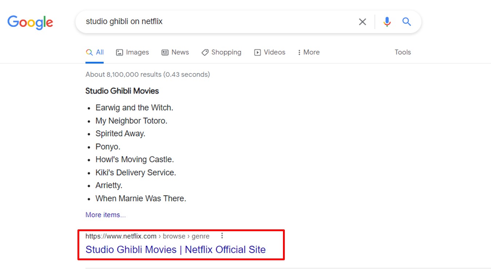Click the Google logo

pyautogui.click(x=30, y=23)
